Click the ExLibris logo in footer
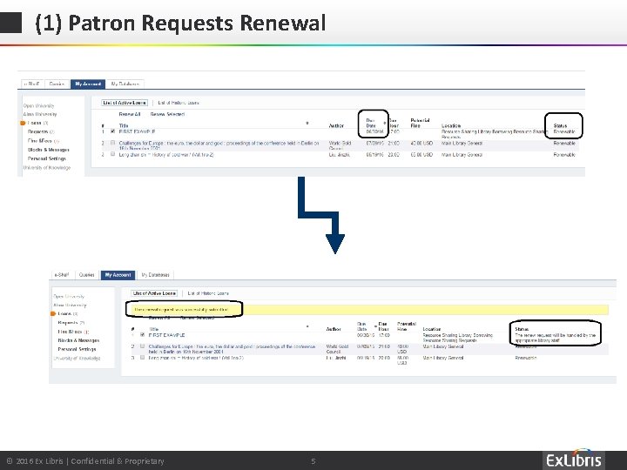Image resolution: width=627 pixels, height=470 pixels. point(574,460)
